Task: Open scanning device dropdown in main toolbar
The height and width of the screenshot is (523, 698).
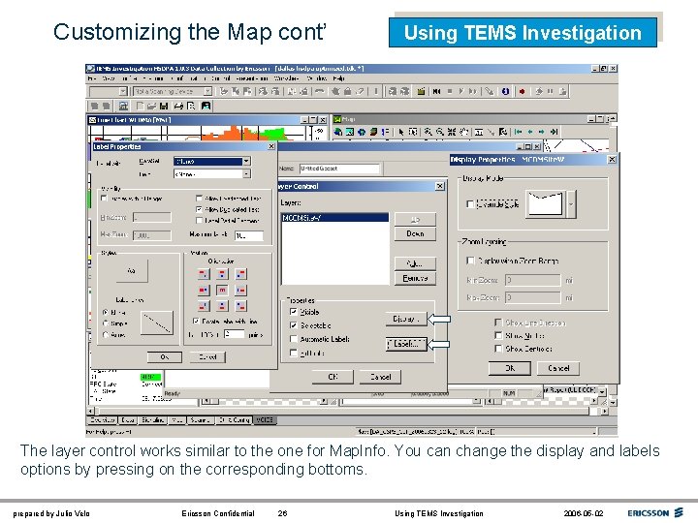Action: coord(207,91)
